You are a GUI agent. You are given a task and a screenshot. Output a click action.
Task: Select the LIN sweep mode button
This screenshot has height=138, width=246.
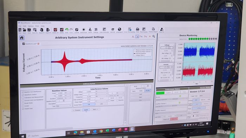click(89, 104)
